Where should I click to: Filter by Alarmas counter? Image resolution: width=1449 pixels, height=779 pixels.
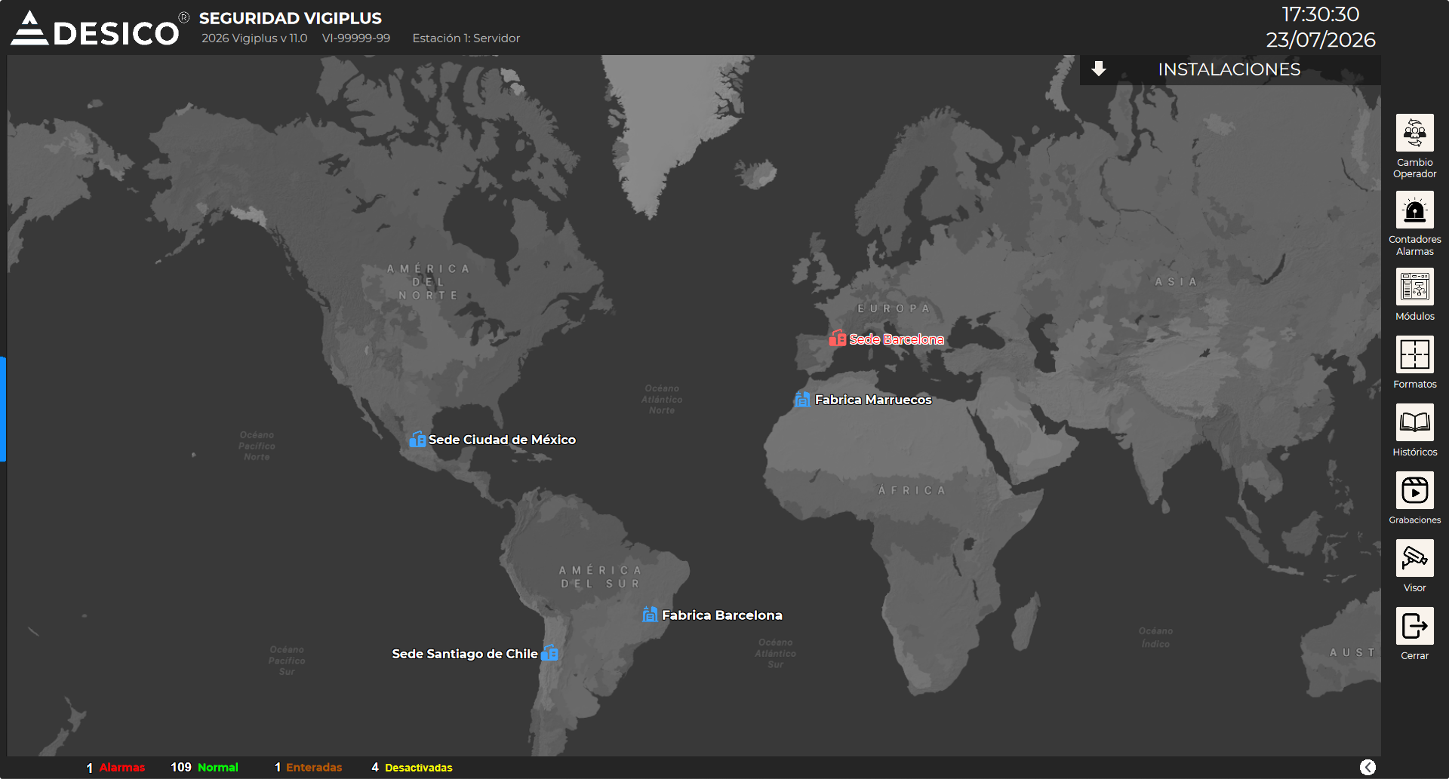click(x=115, y=768)
